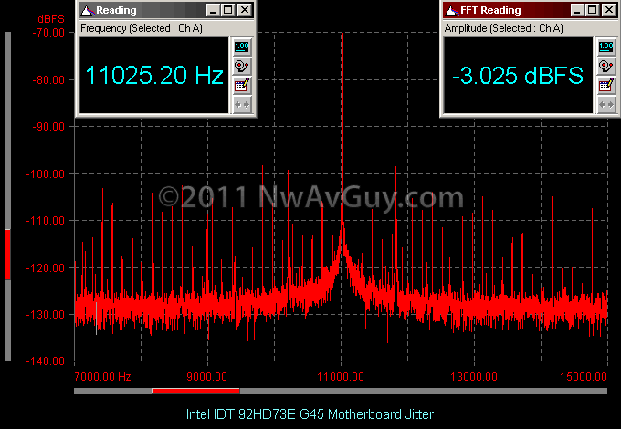Maximize the FFT Reading window
The height and width of the screenshot is (429, 621).
click(592, 10)
